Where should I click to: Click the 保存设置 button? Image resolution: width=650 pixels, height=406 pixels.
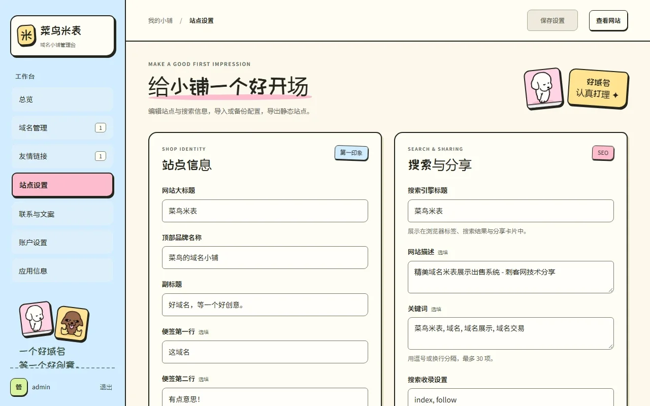pos(552,20)
